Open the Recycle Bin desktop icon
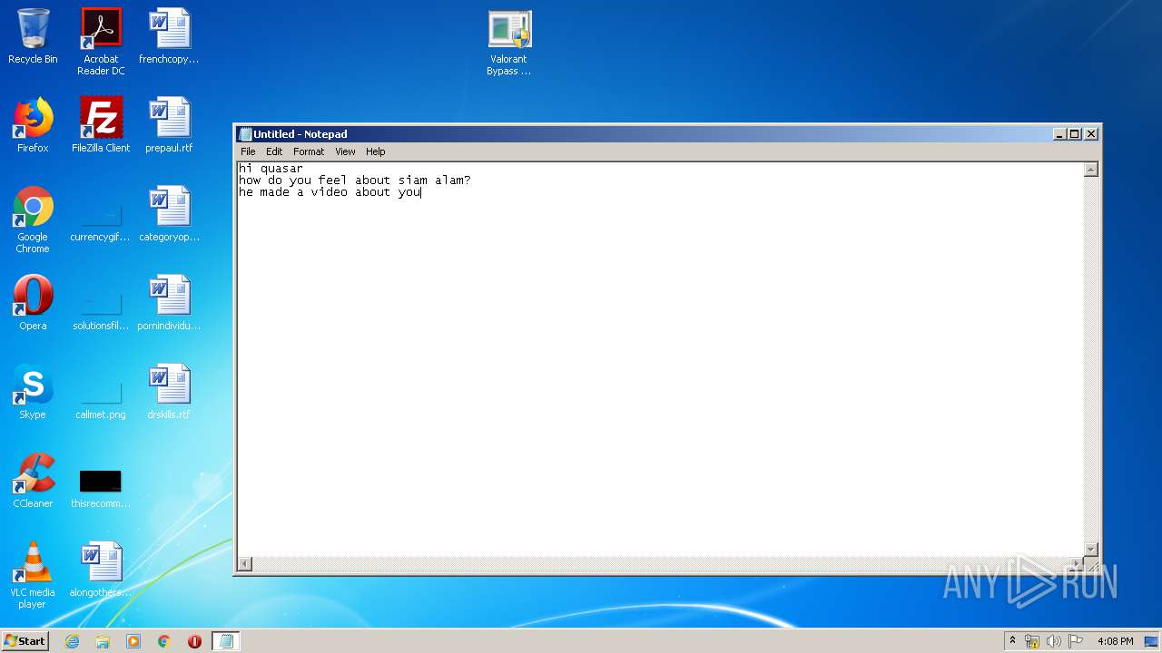This screenshot has width=1162, height=653. tap(33, 36)
